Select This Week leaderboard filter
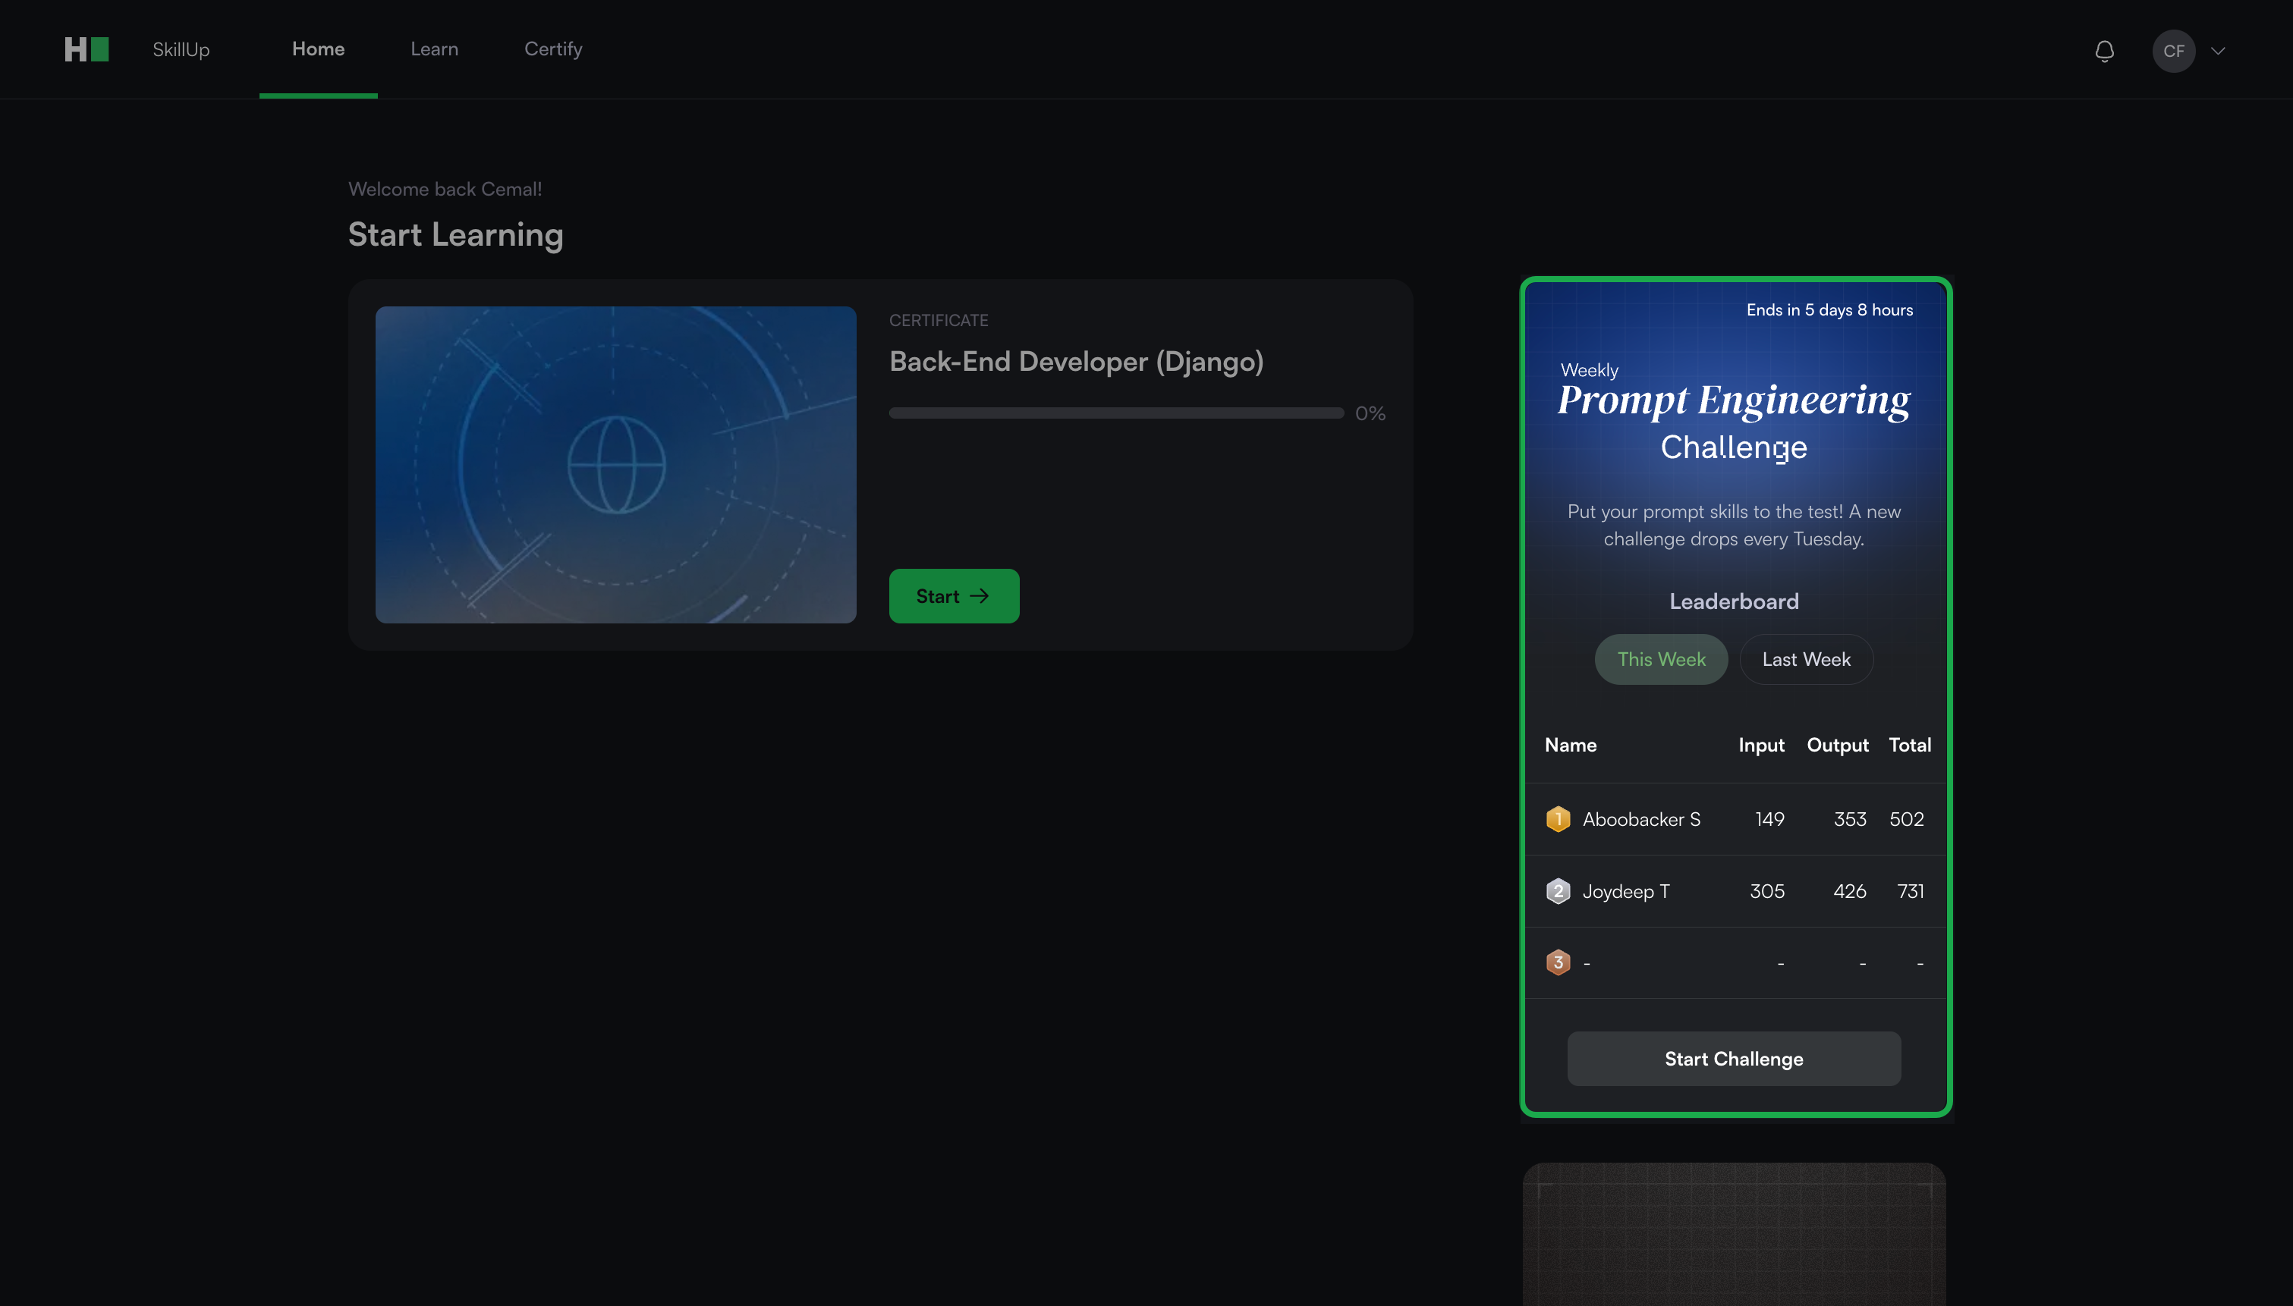The width and height of the screenshot is (2293, 1306). pos(1660,659)
